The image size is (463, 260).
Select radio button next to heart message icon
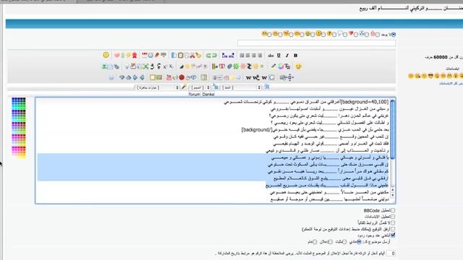[356, 35]
